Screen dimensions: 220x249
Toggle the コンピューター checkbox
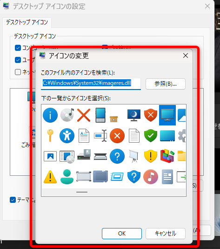18,48
